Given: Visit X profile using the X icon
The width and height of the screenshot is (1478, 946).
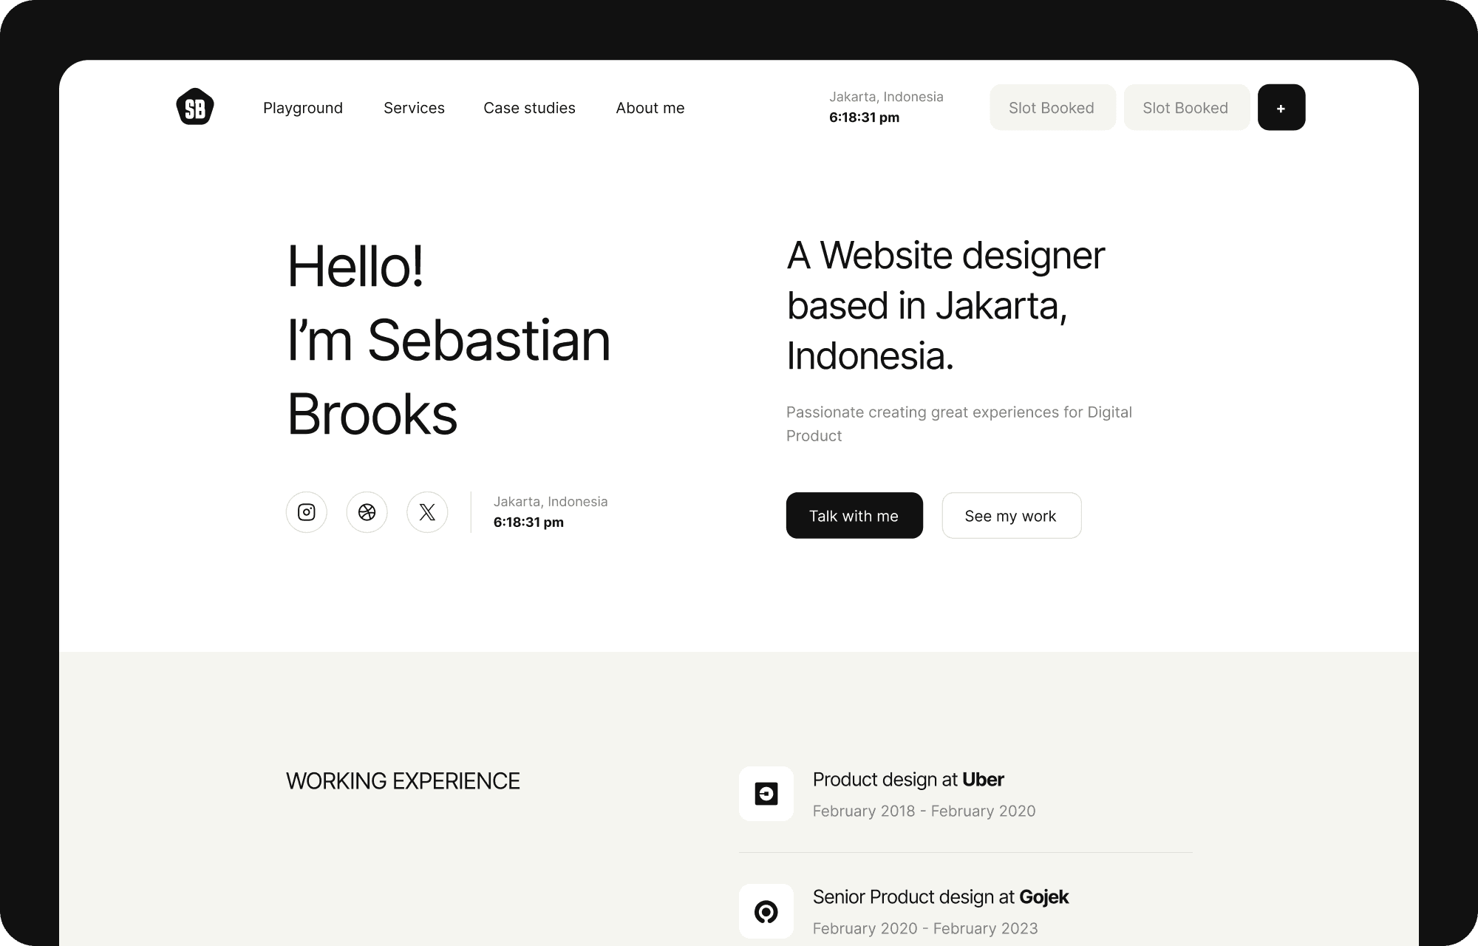Looking at the screenshot, I should (427, 511).
